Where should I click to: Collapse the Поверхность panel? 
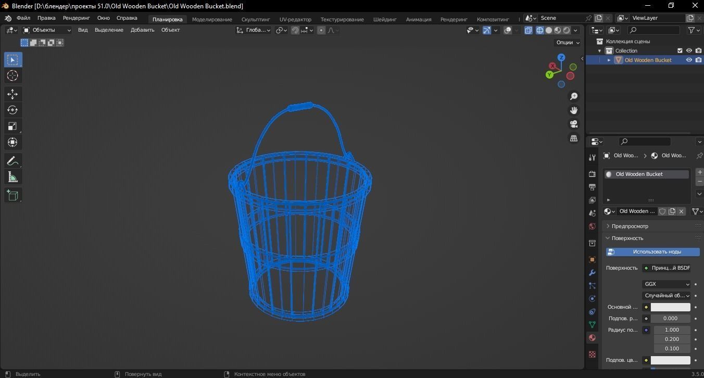click(x=627, y=238)
